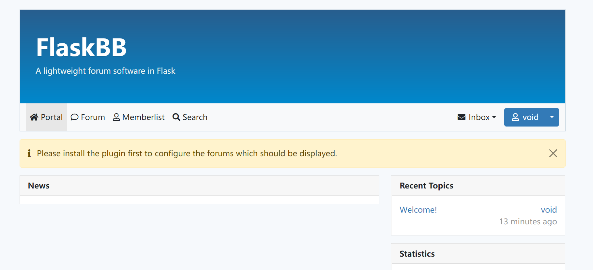Click the user icon in void button
Image resolution: width=593 pixels, height=270 pixels.
(515, 117)
